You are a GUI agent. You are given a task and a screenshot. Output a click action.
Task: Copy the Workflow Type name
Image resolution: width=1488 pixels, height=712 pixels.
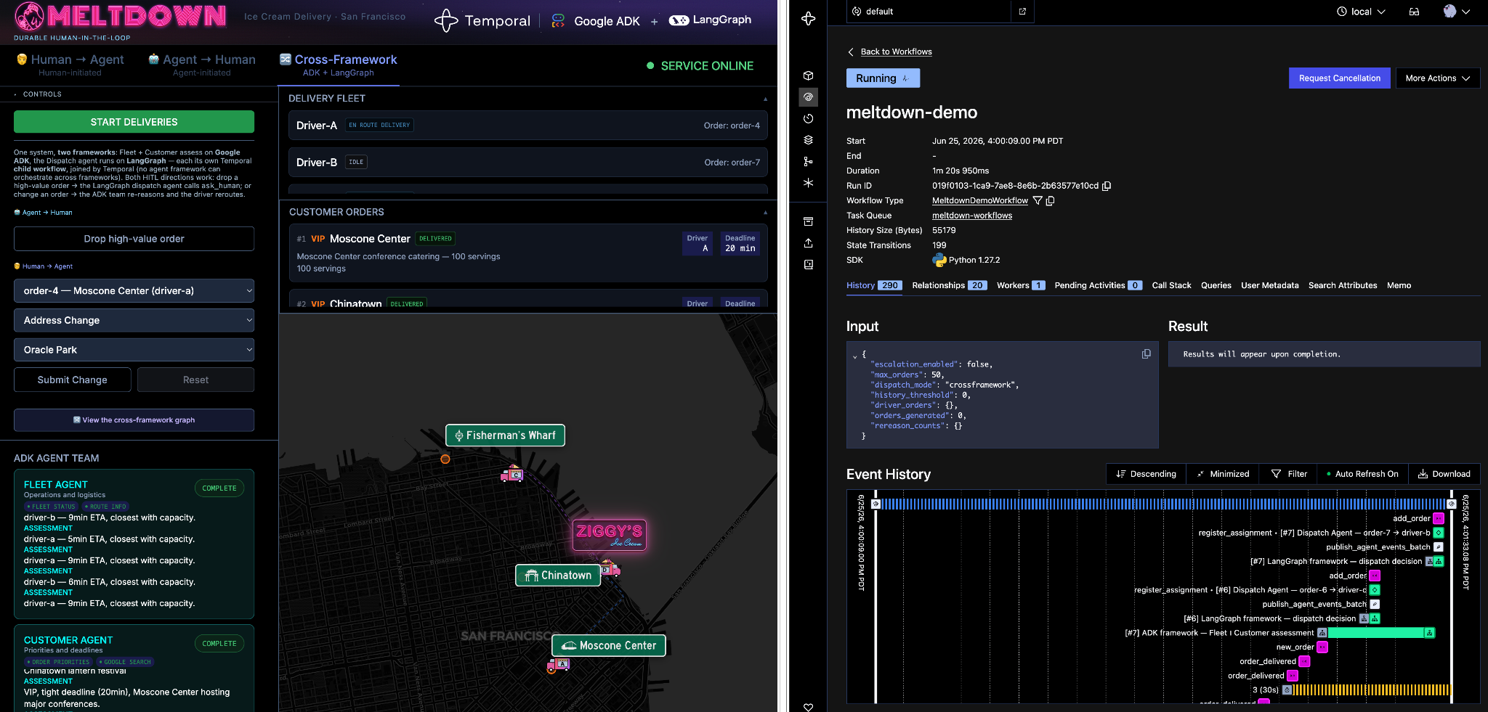coord(1050,201)
